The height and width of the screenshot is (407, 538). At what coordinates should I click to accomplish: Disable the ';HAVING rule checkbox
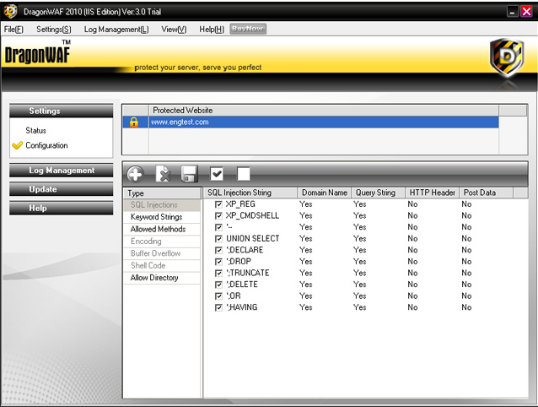[218, 307]
